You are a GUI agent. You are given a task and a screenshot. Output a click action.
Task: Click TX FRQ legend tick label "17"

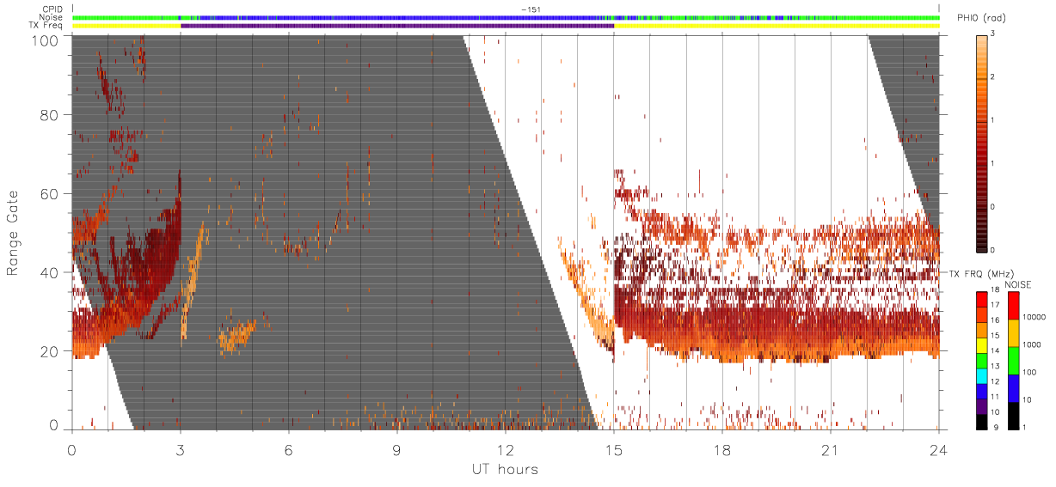pos(993,307)
